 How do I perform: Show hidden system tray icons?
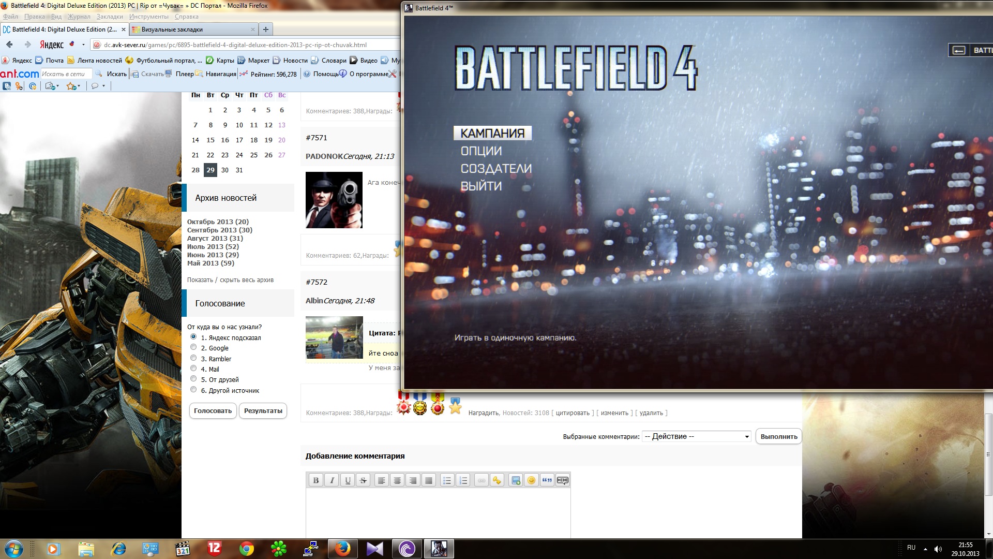[925, 549]
